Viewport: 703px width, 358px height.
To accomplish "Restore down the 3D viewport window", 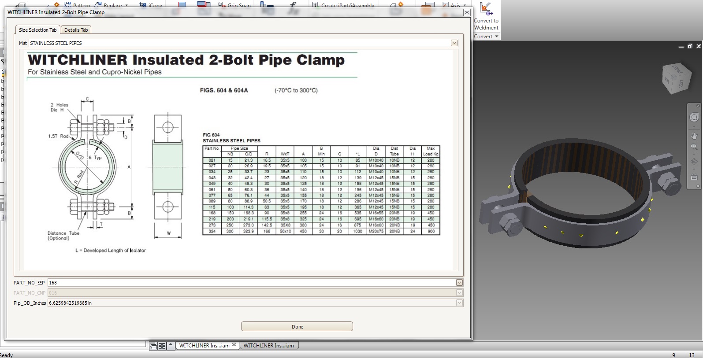I will tap(690, 46).
